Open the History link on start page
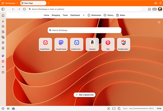163x111 pixels. click(x=109, y=15)
